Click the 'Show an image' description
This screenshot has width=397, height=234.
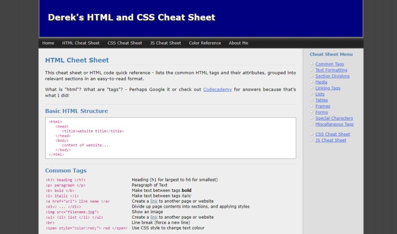coord(147,212)
